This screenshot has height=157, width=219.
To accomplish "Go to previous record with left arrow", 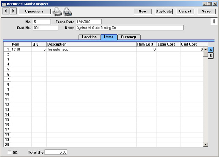I will (x=6, y=11).
